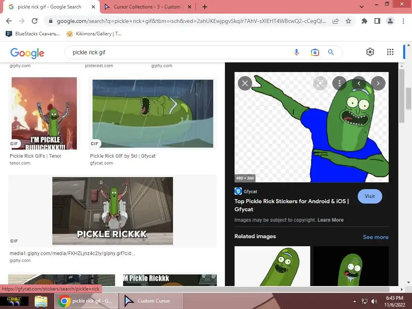The image size is (412, 309).
Task: Click the Visit button
Action: 370,196
